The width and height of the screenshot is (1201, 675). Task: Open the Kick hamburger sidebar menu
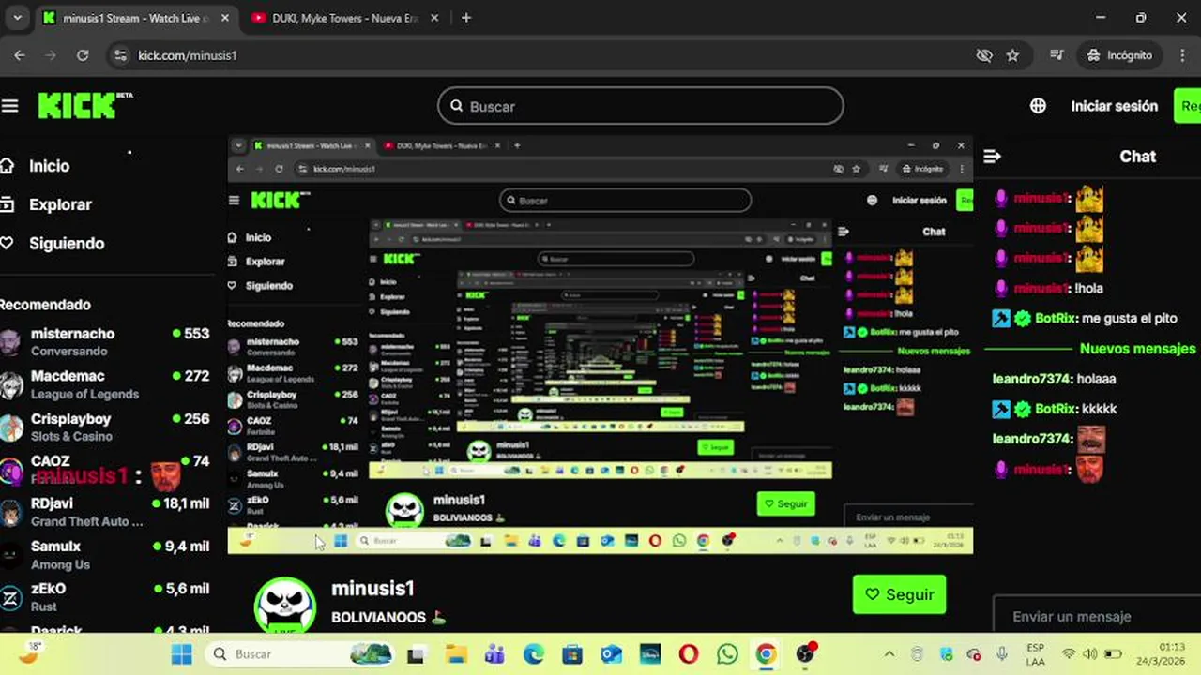[9, 106]
